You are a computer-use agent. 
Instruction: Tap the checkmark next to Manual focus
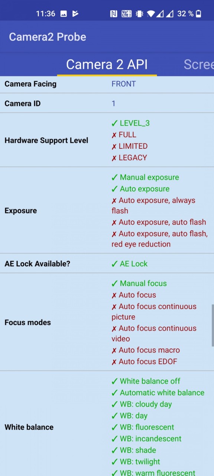114,283
